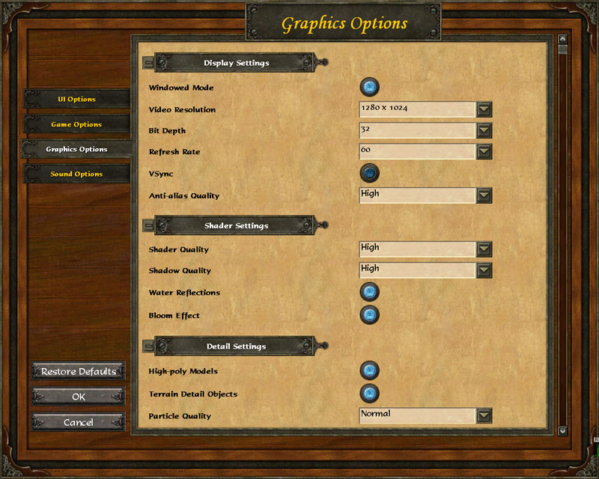599x479 pixels.
Task: Open the Anti-alias Quality dropdown
Action: pyautogui.click(x=484, y=195)
